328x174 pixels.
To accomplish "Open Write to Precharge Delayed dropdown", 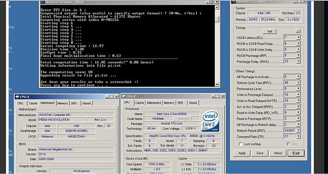I will (x=298, y=95).
